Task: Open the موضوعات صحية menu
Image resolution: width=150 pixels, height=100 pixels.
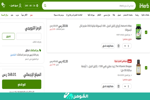Action: (x=59, y=15)
